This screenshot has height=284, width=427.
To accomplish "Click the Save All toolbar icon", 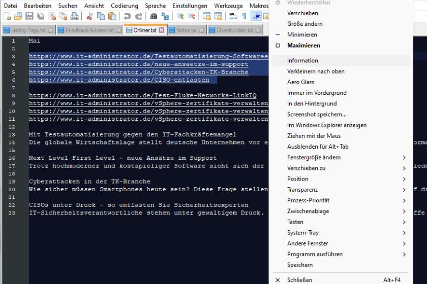I will [41, 16].
